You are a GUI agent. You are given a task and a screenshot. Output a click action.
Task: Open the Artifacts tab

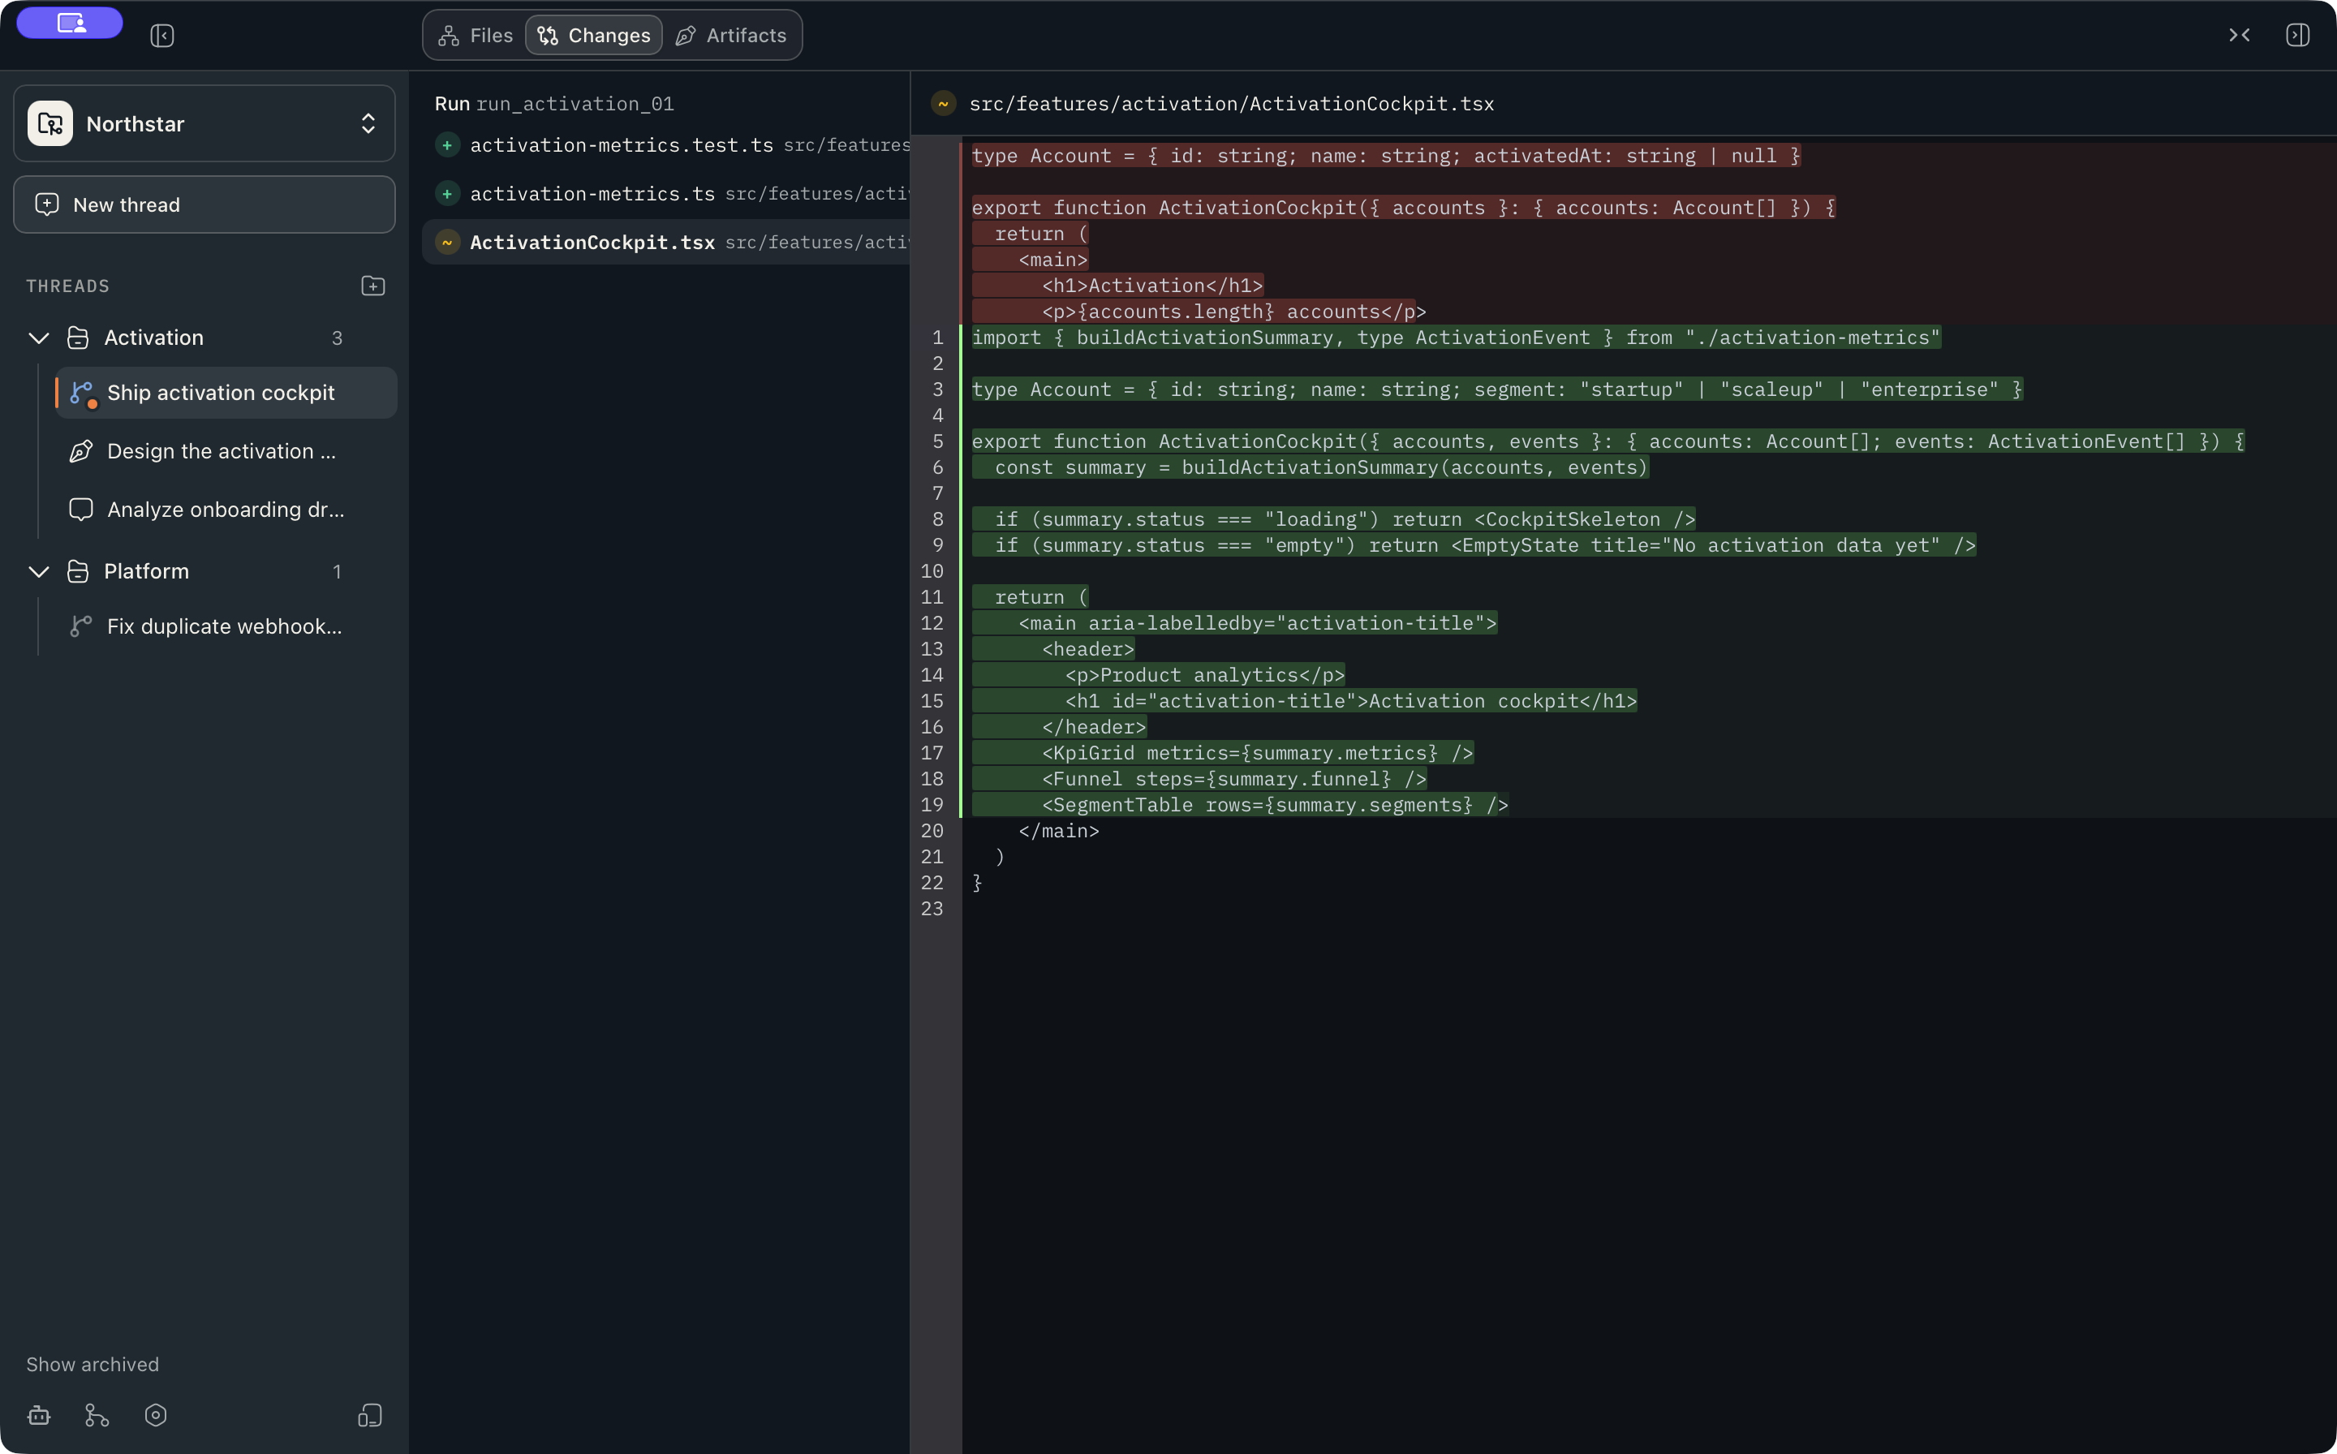click(732, 36)
